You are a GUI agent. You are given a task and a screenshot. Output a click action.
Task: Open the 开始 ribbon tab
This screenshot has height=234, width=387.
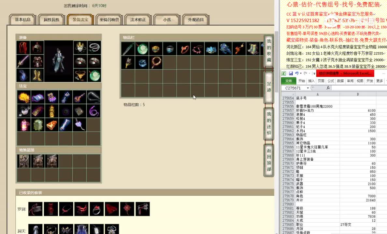click(x=302, y=81)
